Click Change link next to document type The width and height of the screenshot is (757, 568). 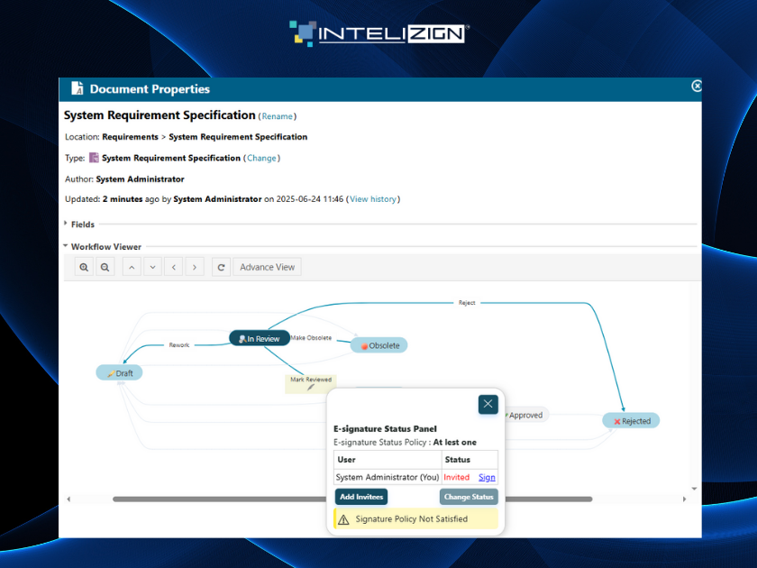tap(261, 158)
